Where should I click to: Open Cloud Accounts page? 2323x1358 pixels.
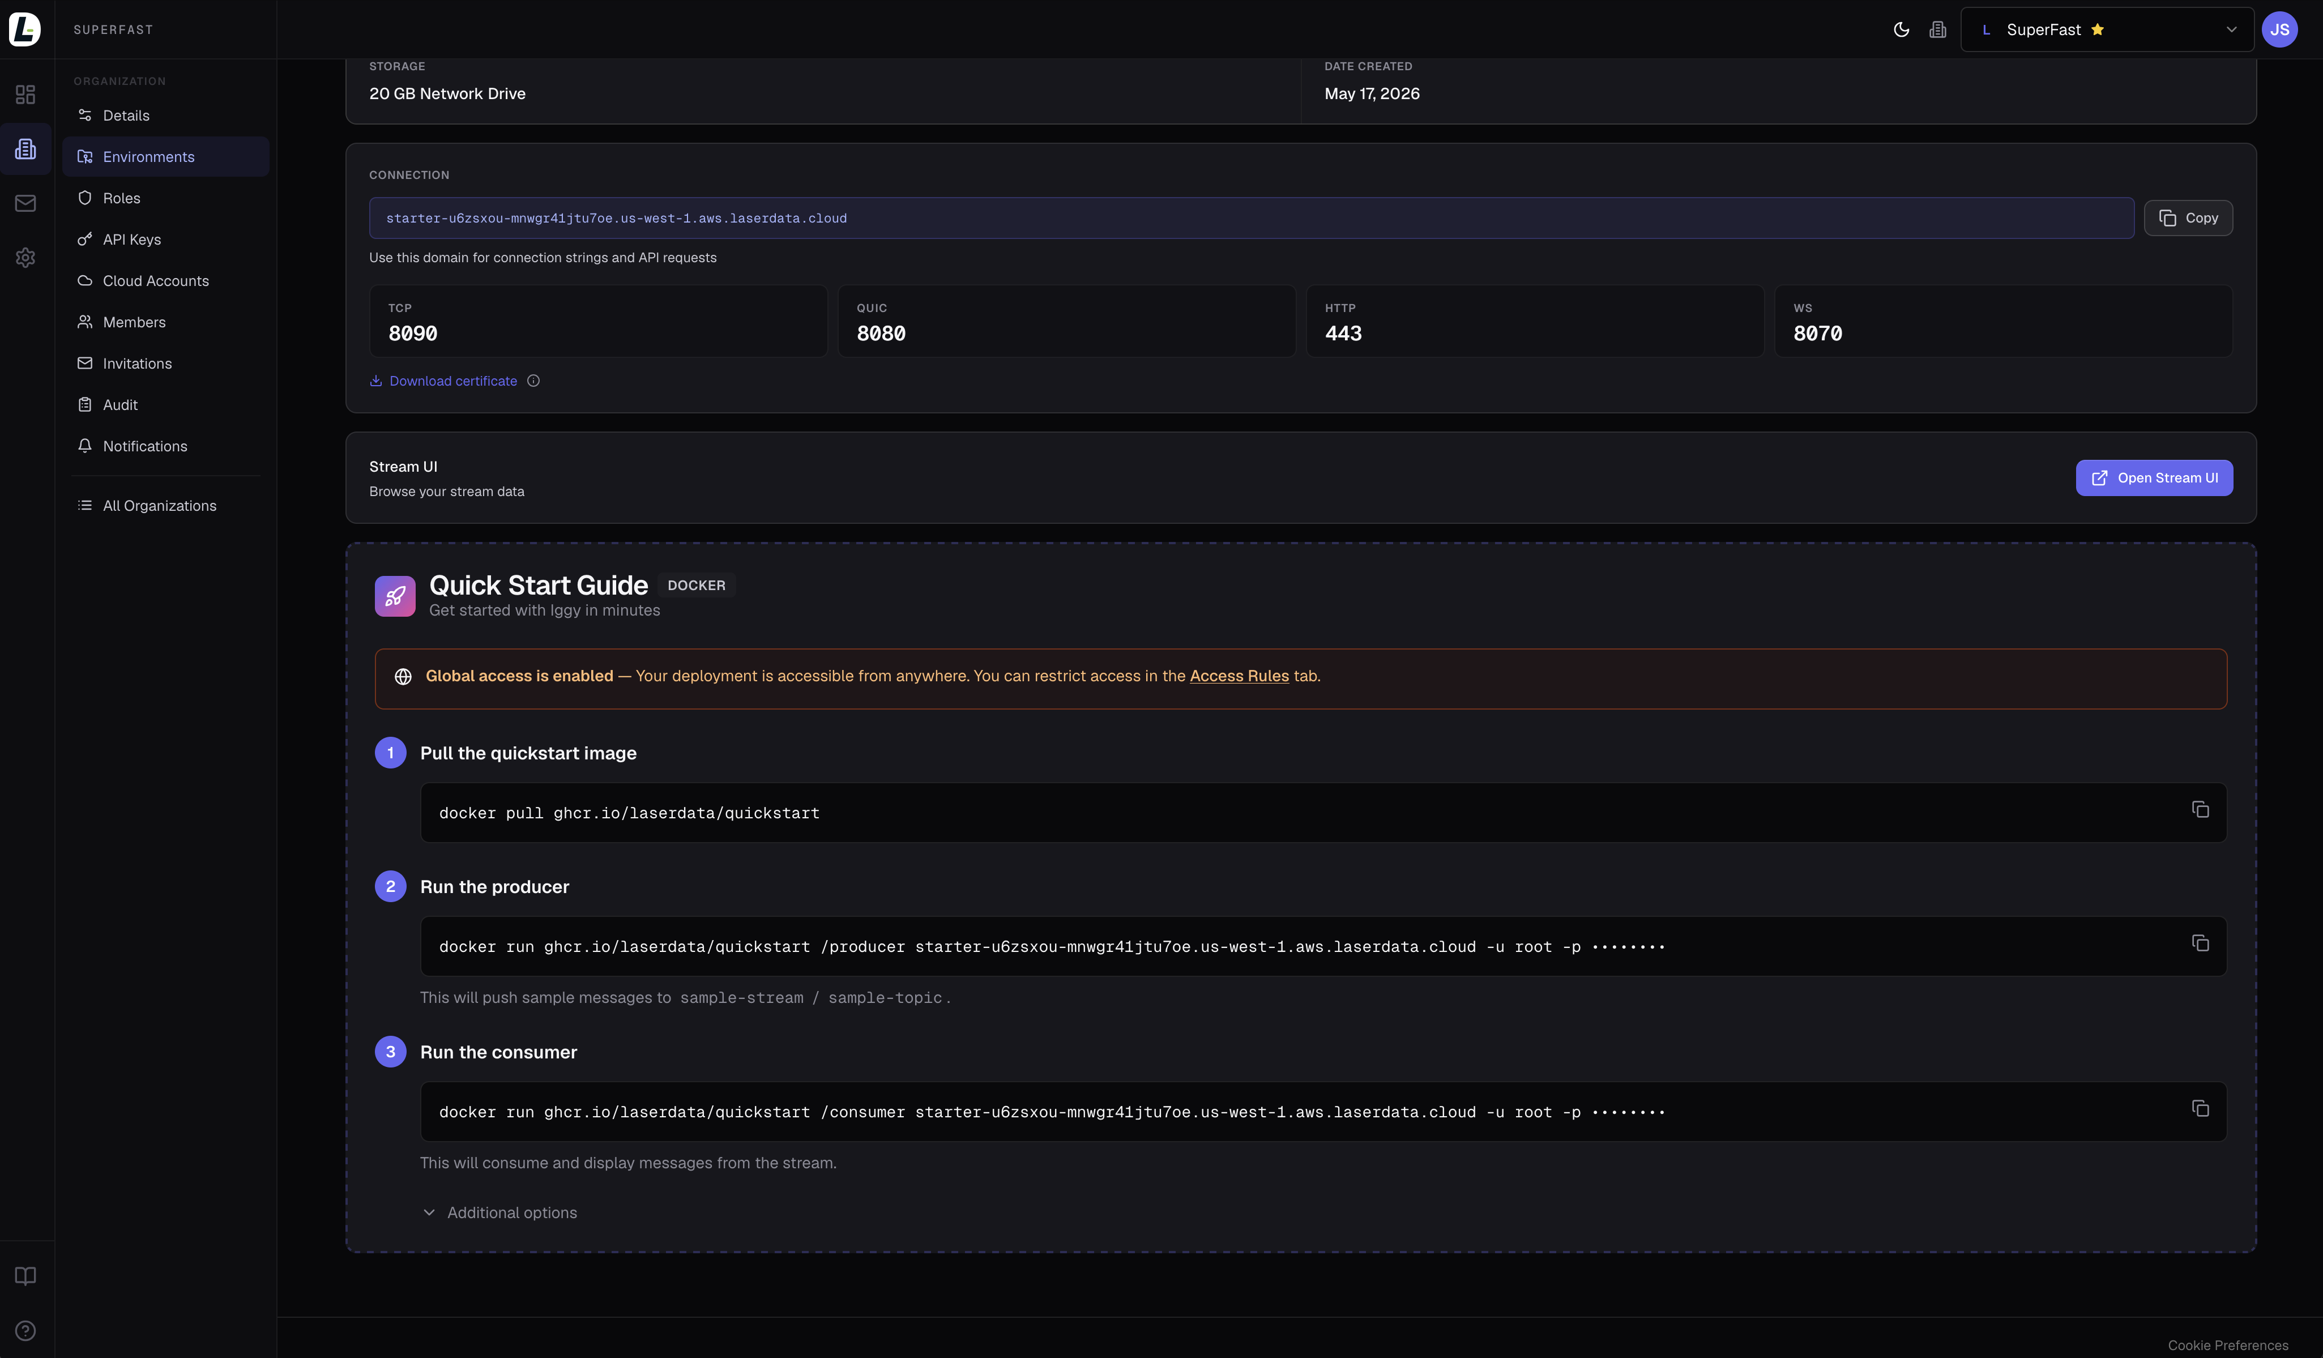pyautogui.click(x=166, y=281)
